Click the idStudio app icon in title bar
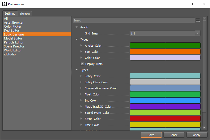 click(x=5, y=4)
